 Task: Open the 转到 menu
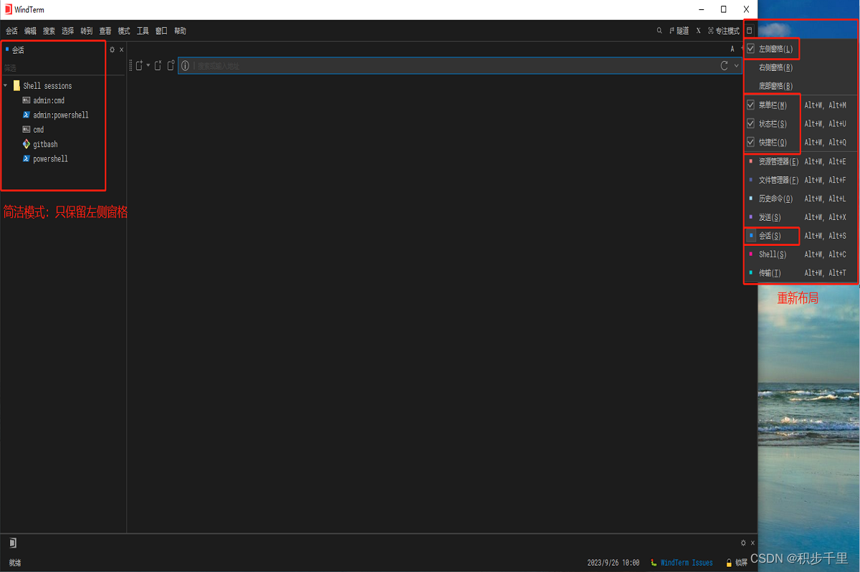(x=86, y=31)
